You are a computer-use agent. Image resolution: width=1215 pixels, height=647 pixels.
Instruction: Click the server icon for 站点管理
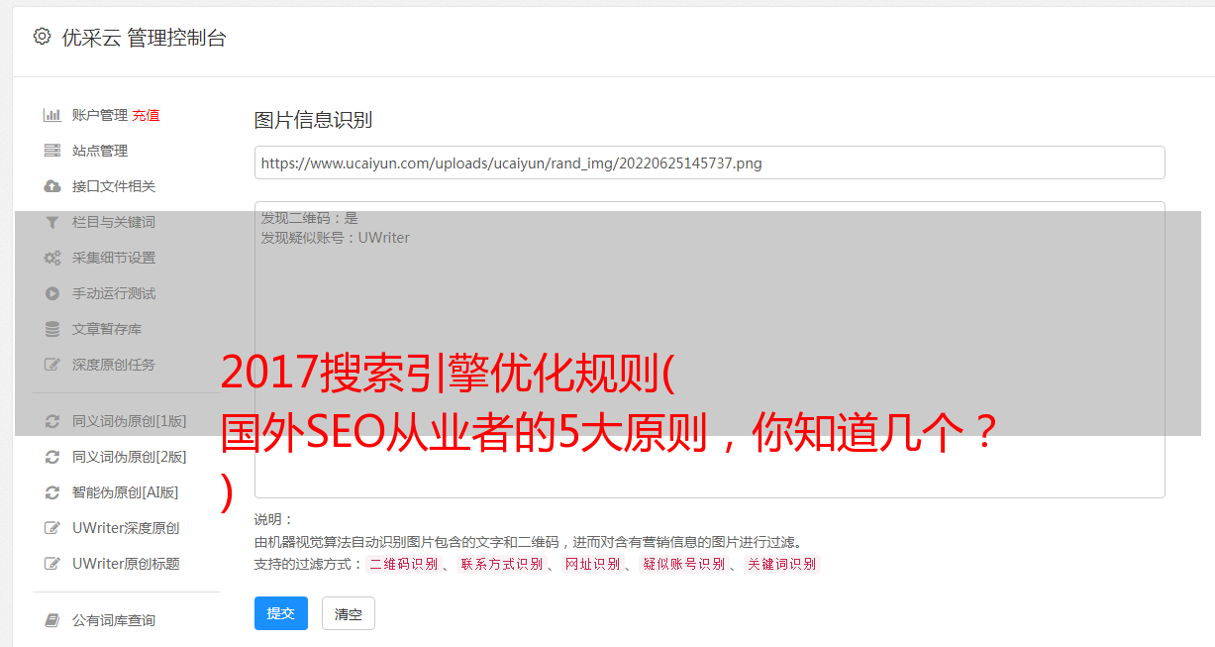point(52,151)
